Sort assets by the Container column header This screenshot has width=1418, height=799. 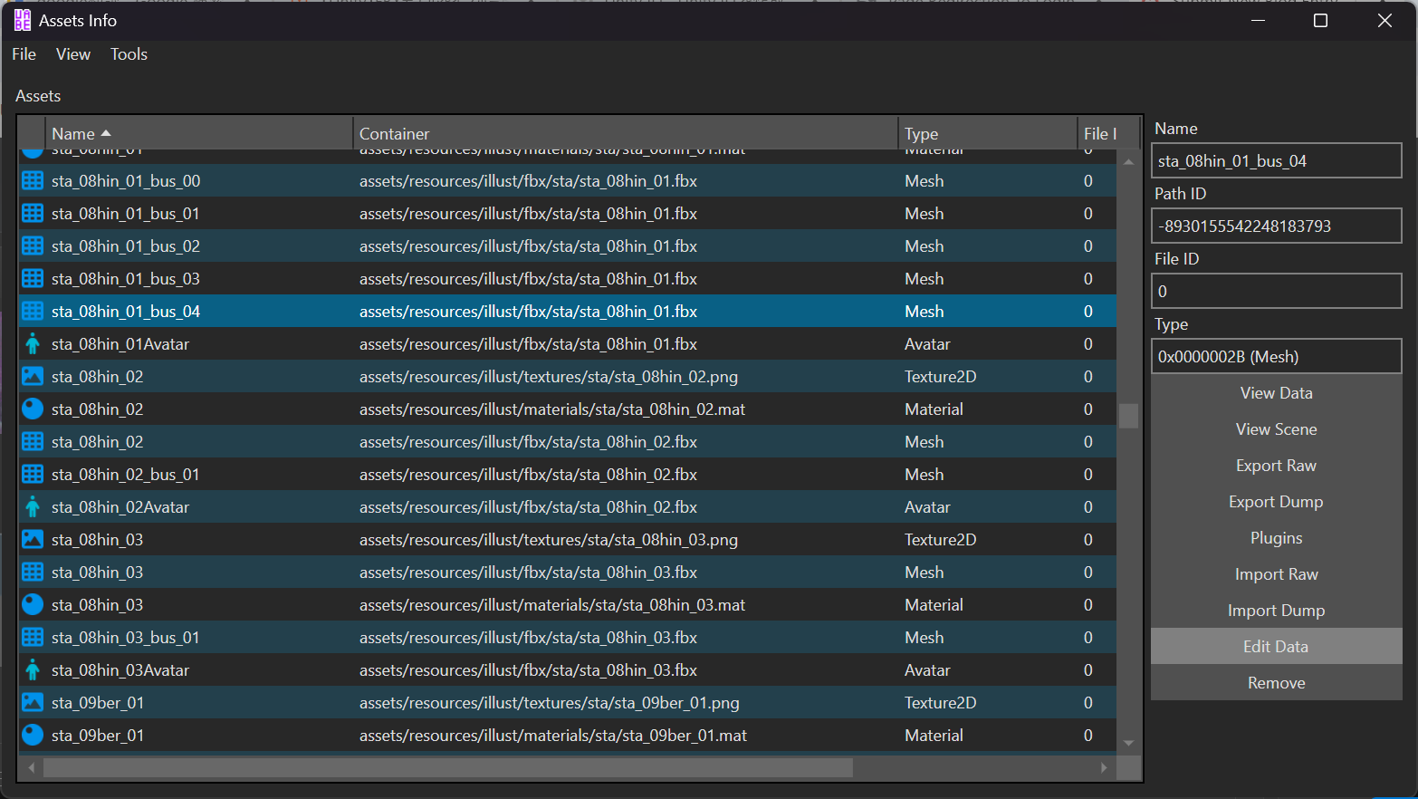(x=625, y=133)
